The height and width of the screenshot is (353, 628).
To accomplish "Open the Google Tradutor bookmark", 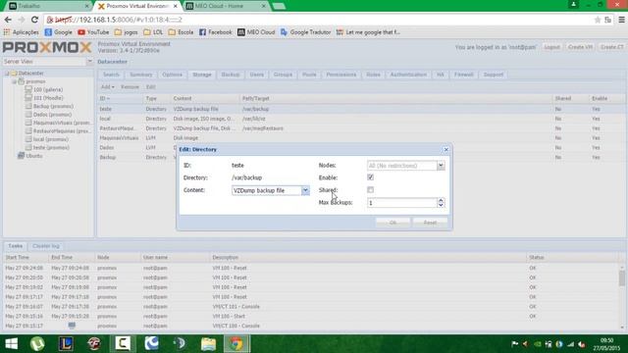I will [305, 32].
